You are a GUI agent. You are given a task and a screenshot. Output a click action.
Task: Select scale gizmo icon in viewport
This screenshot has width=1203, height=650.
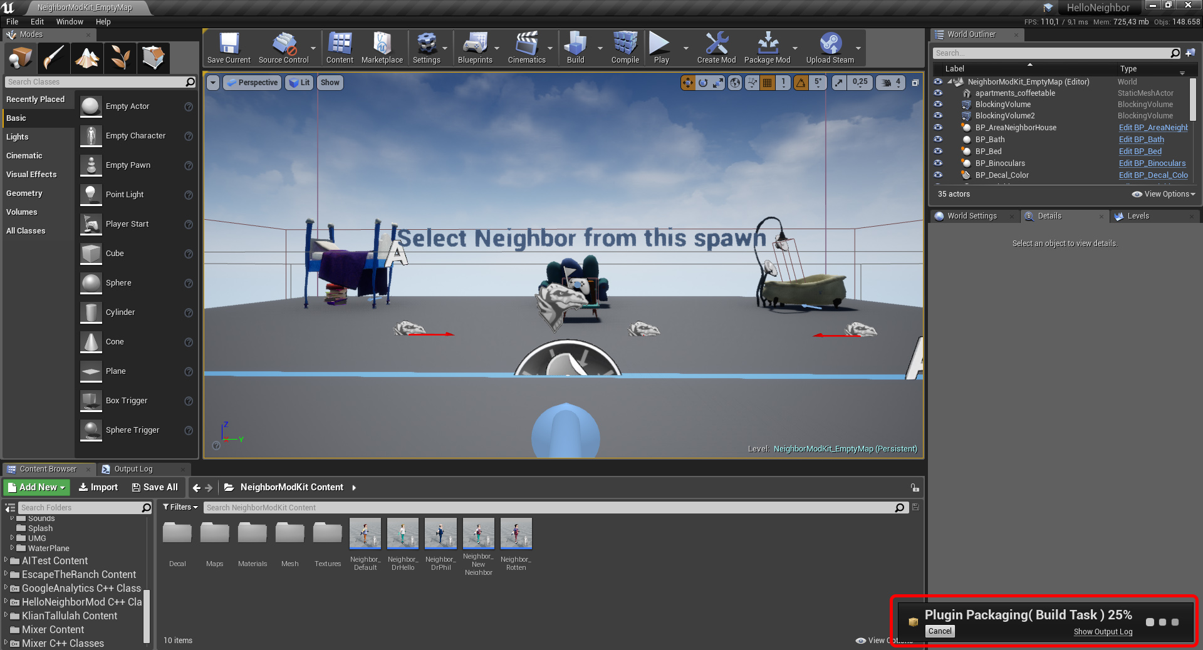point(718,83)
